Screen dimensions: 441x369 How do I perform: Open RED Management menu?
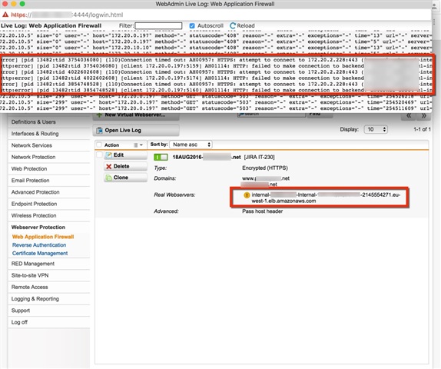(x=32, y=264)
